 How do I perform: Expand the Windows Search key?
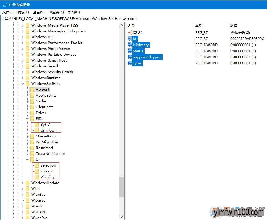click(x=22, y=66)
